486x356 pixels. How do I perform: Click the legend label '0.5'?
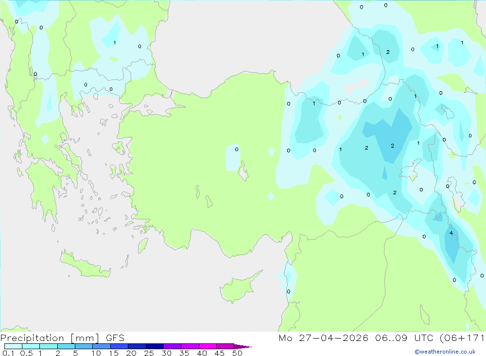click(26, 353)
